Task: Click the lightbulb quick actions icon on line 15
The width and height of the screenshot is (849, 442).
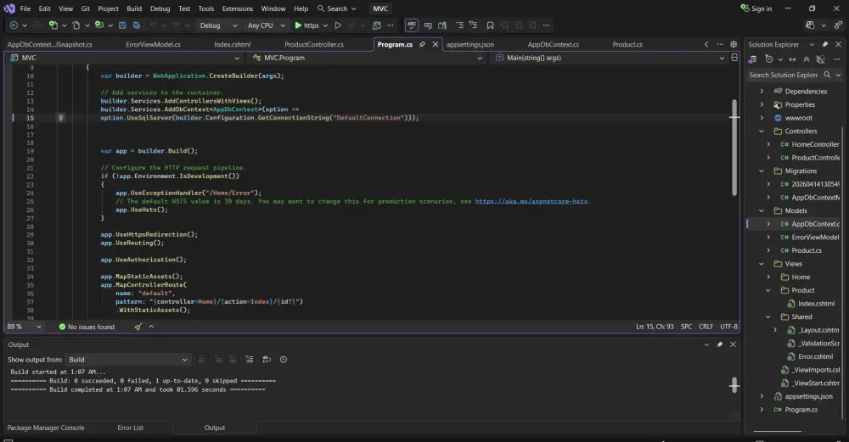Action: [60, 117]
